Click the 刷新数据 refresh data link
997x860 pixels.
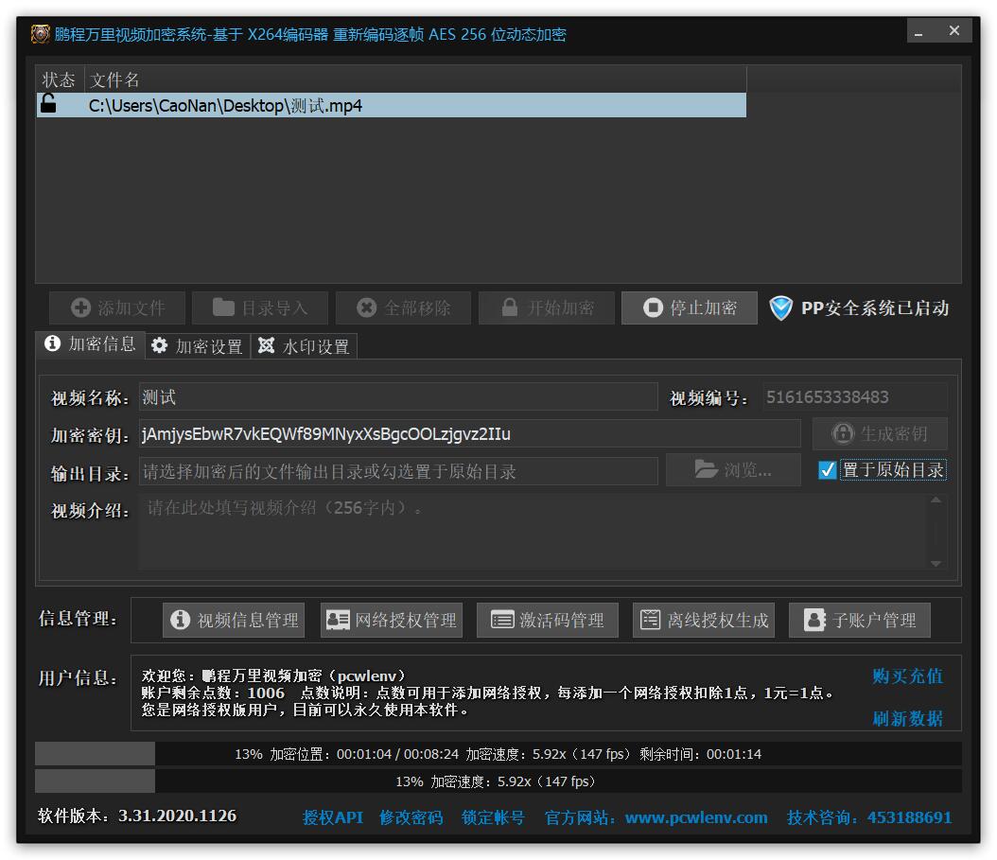[907, 719]
